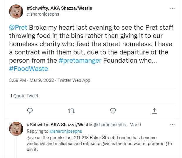Image resolution: width=182 pixels, height=158 pixels.
Task: Open the #FoodWaste hashtag
Action: click(28, 69)
